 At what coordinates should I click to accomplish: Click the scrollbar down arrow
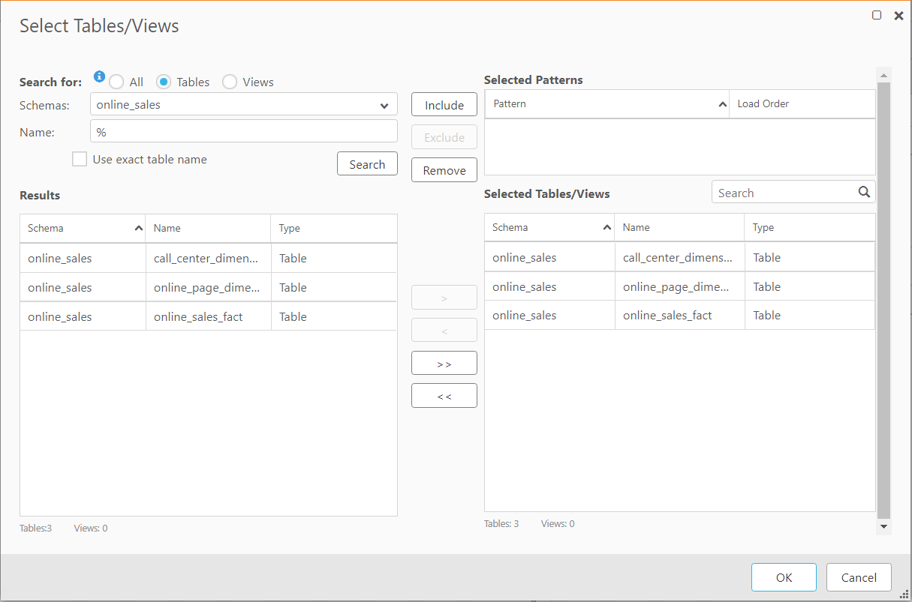pyautogui.click(x=883, y=527)
